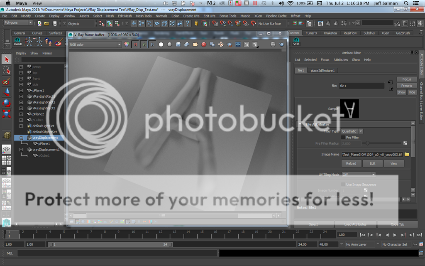Clear image with red X icon in VFB

pos(204,44)
